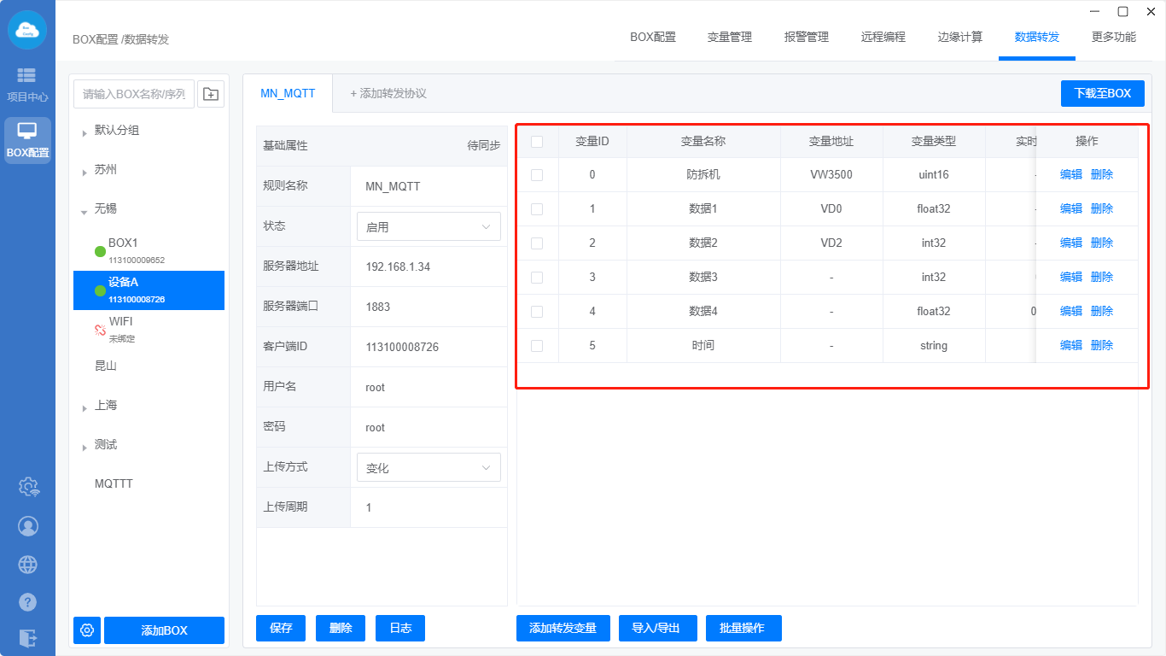Toggle the select-all checkbox in table header
The height and width of the screenshot is (656, 1166).
tap(537, 142)
